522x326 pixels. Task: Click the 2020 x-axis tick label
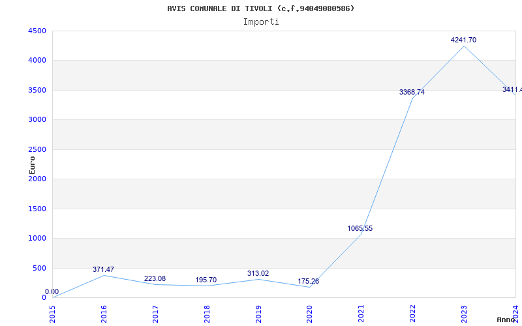309,314
